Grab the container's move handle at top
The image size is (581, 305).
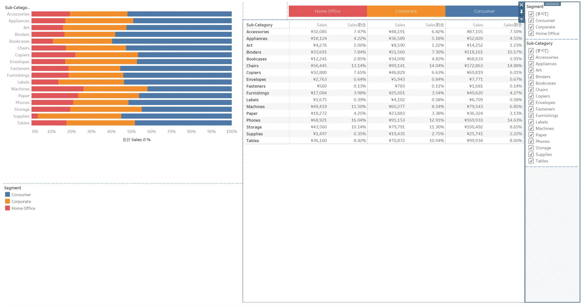pyautogui.click(x=552, y=4)
